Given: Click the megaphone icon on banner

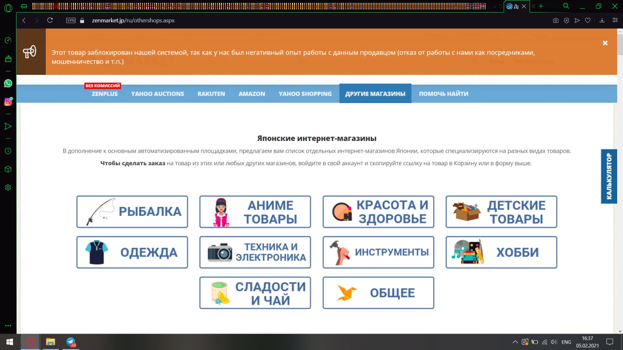Looking at the screenshot, I should point(30,52).
